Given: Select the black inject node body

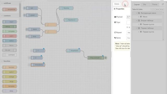Looking at the screenshot, I should [34, 29].
